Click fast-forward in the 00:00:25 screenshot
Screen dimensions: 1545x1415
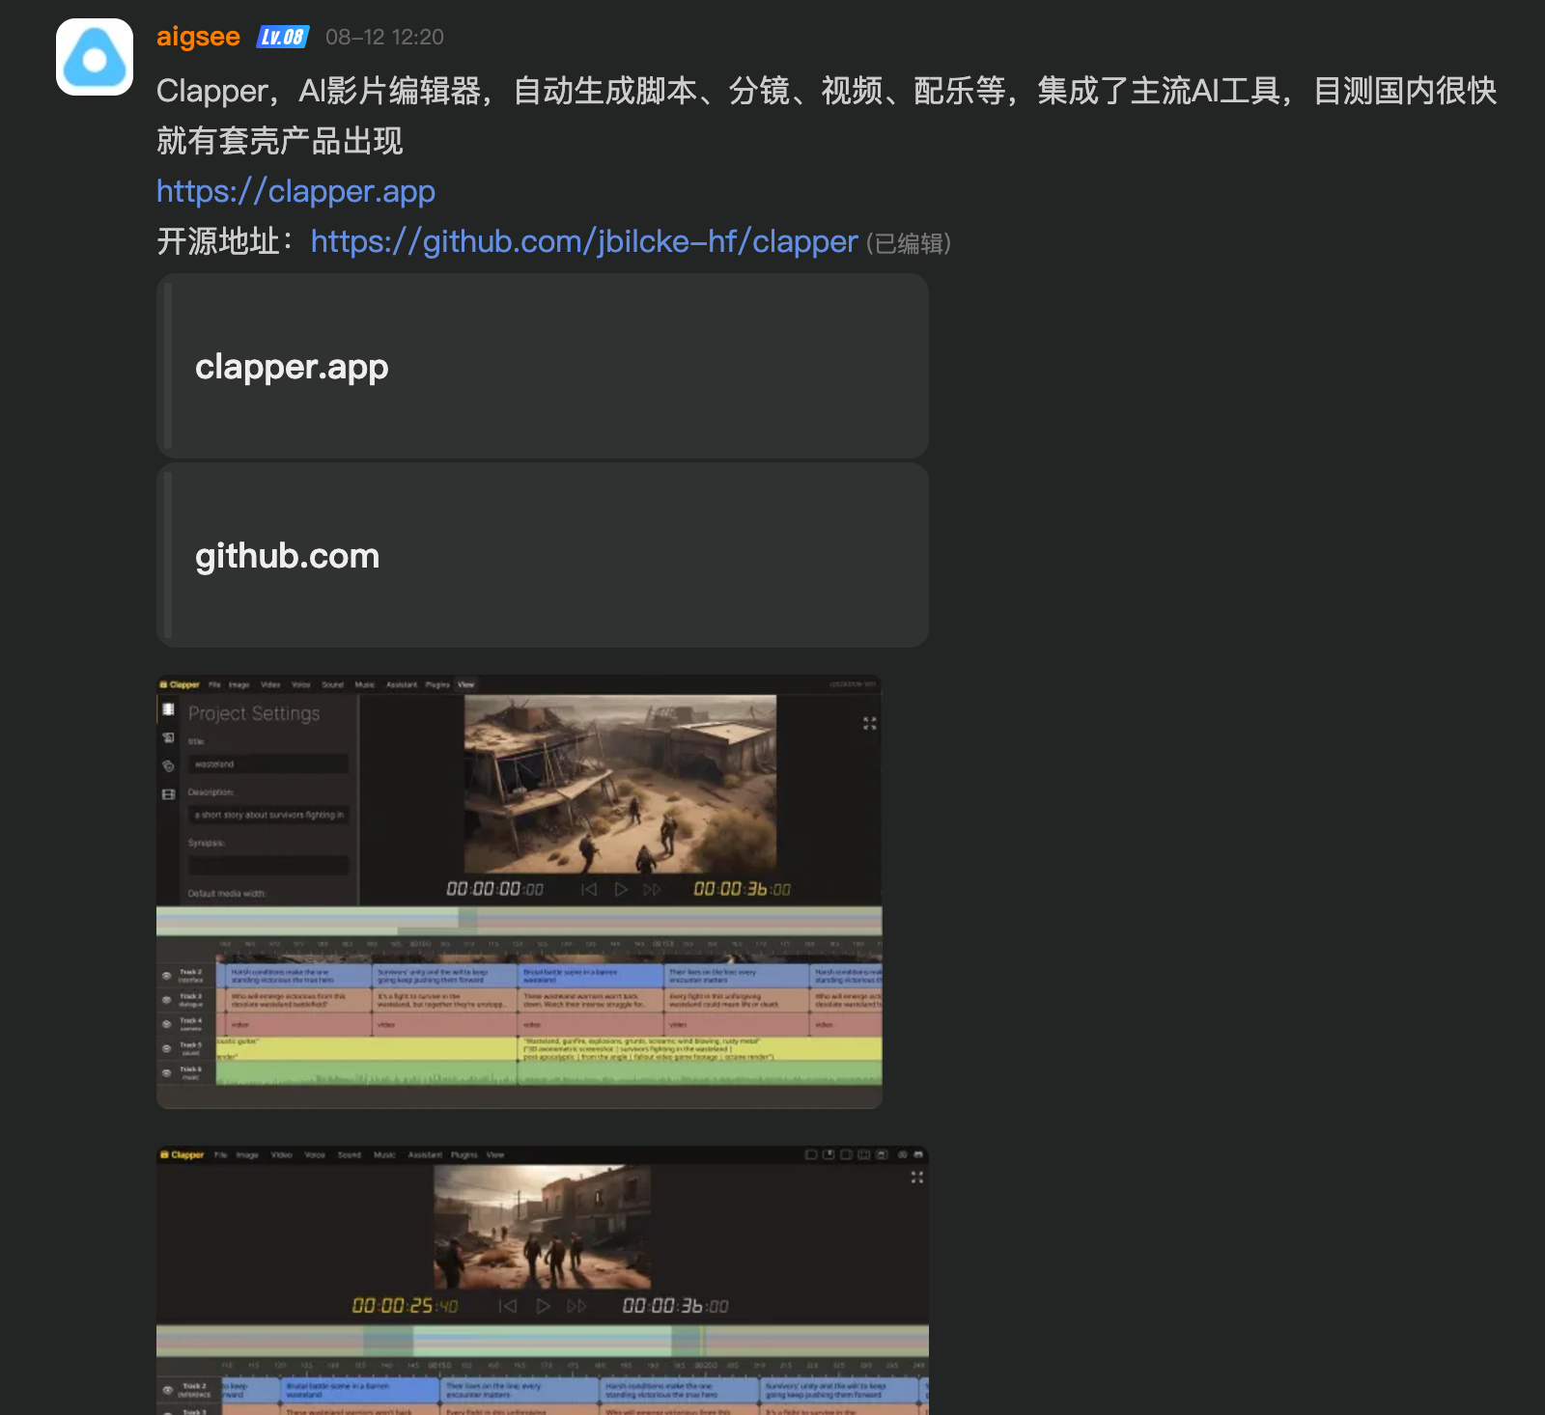(x=576, y=1306)
